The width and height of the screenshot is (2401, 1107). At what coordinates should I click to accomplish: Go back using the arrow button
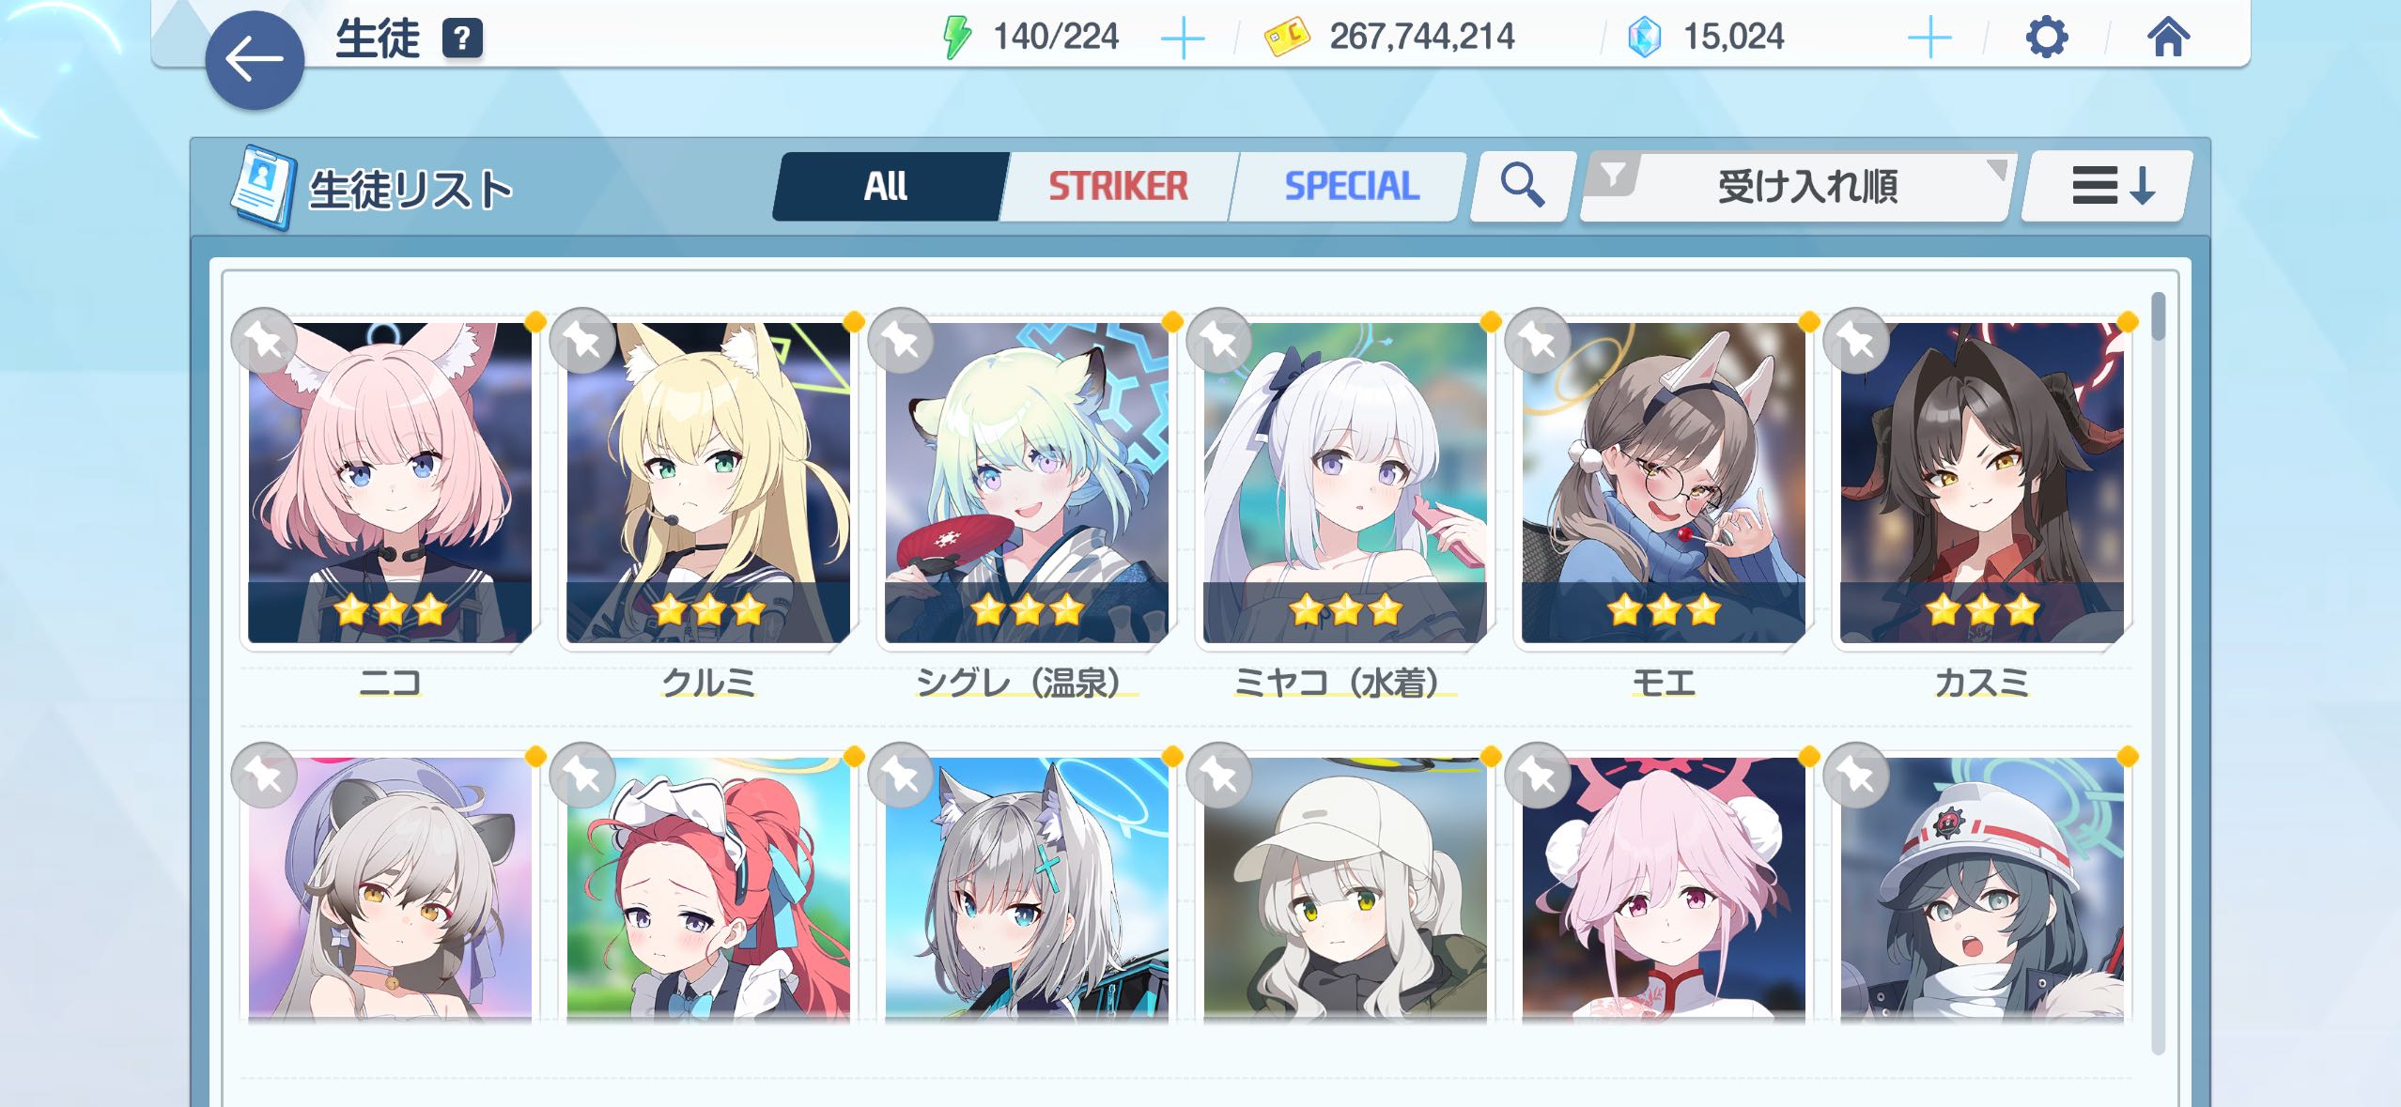(x=255, y=60)
